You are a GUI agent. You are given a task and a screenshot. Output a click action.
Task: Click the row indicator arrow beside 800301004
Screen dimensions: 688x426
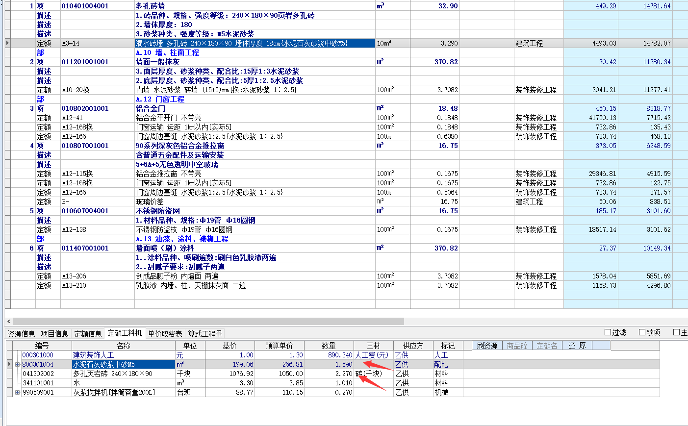9,364
